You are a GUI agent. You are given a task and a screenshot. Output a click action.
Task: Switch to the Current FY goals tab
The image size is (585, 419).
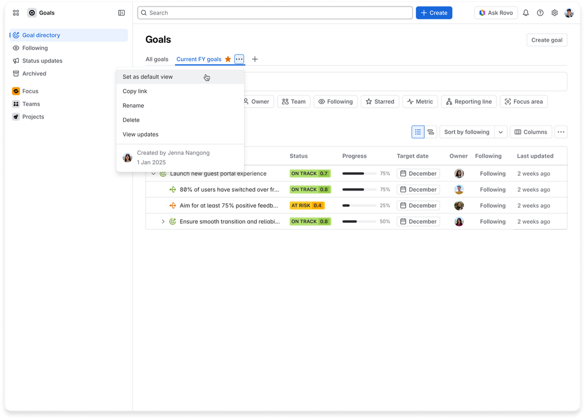tap(199, 59)
